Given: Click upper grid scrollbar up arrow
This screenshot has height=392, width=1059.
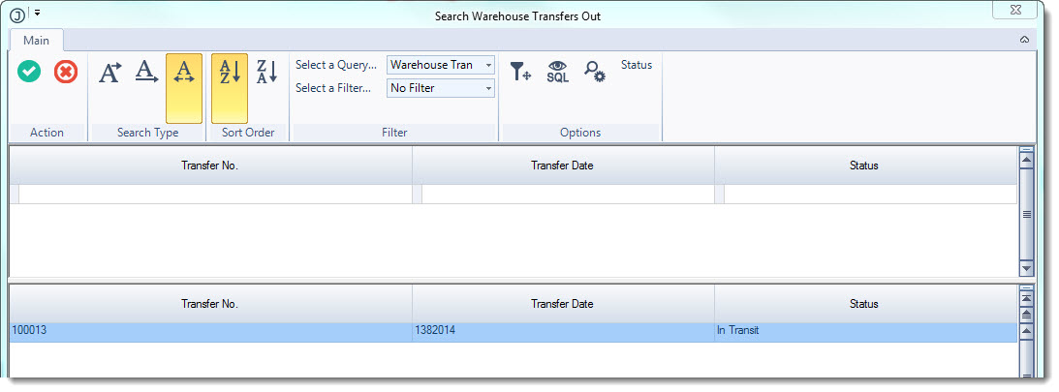Looking at the screenshot, I should pos(1027,160).
